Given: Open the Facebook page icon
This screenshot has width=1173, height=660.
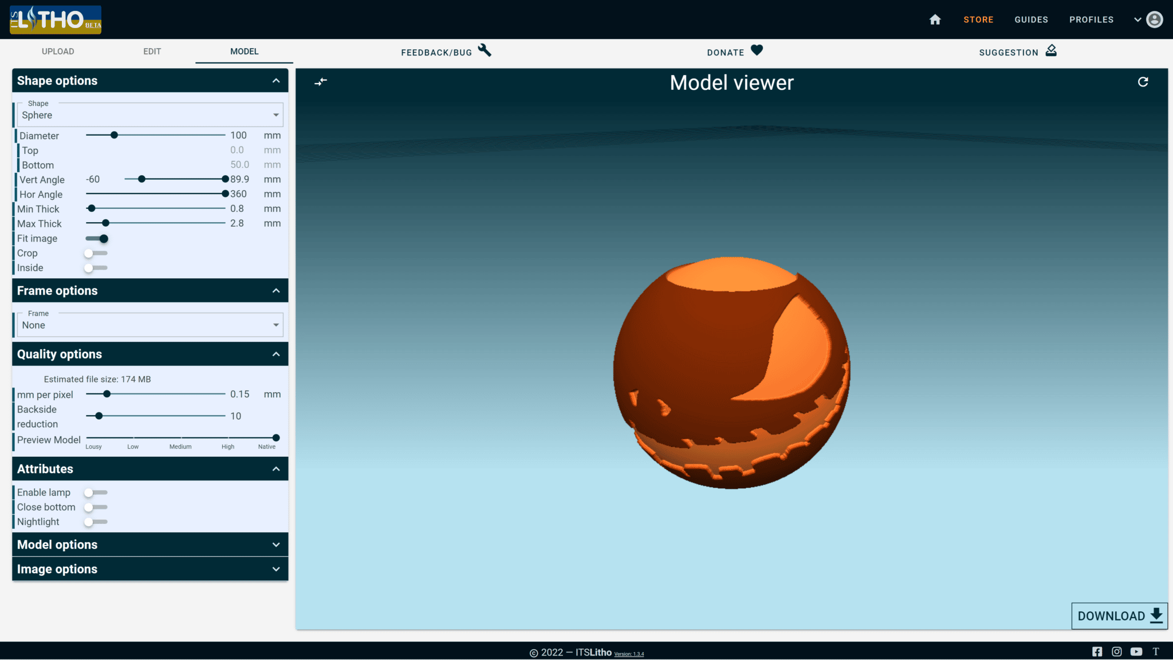Looking at the screenshot, I should tap(1097, 651).
